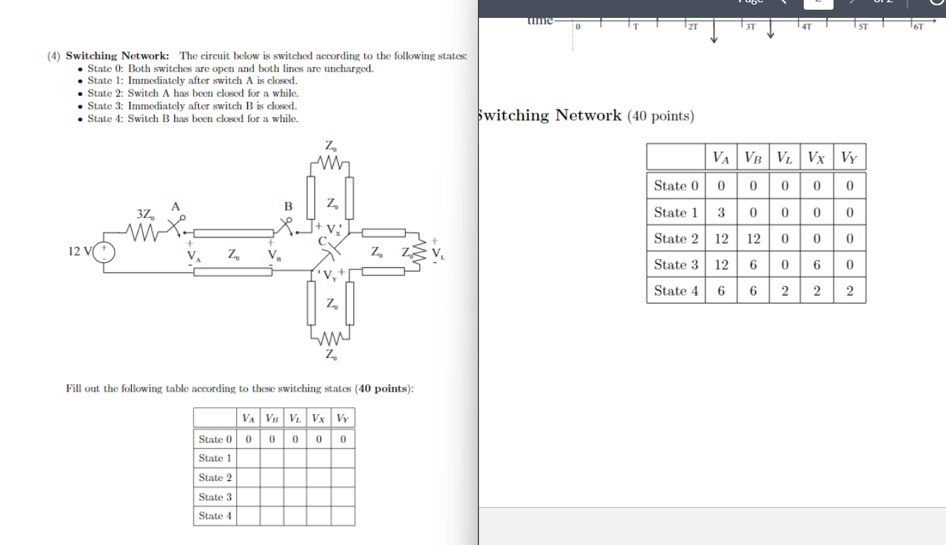The width and height of the screenshot is (946, 545).
Task: Click the State 0 row in answer table
Action: [675, 185]
